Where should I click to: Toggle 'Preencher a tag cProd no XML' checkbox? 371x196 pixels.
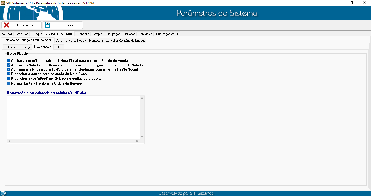point(9,79)
